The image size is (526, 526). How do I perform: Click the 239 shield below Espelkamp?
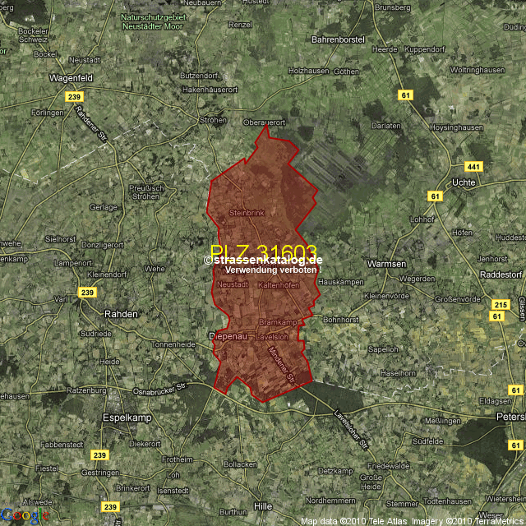coord(99,454)
